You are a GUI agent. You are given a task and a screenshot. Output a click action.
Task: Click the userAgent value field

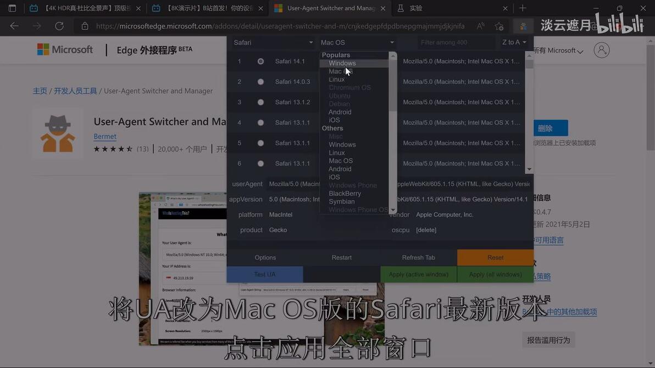click(x=399, y=184)
